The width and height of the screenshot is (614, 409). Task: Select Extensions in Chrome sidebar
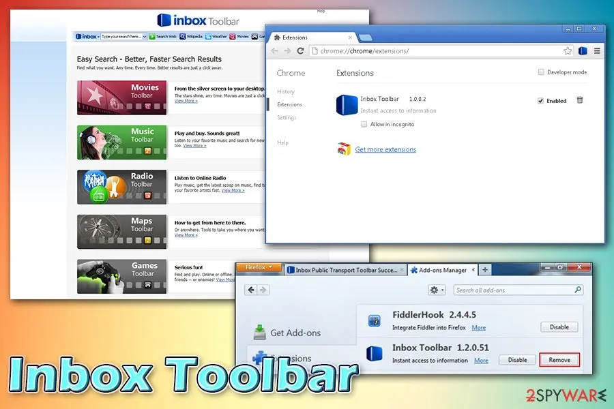pos(289,104)
